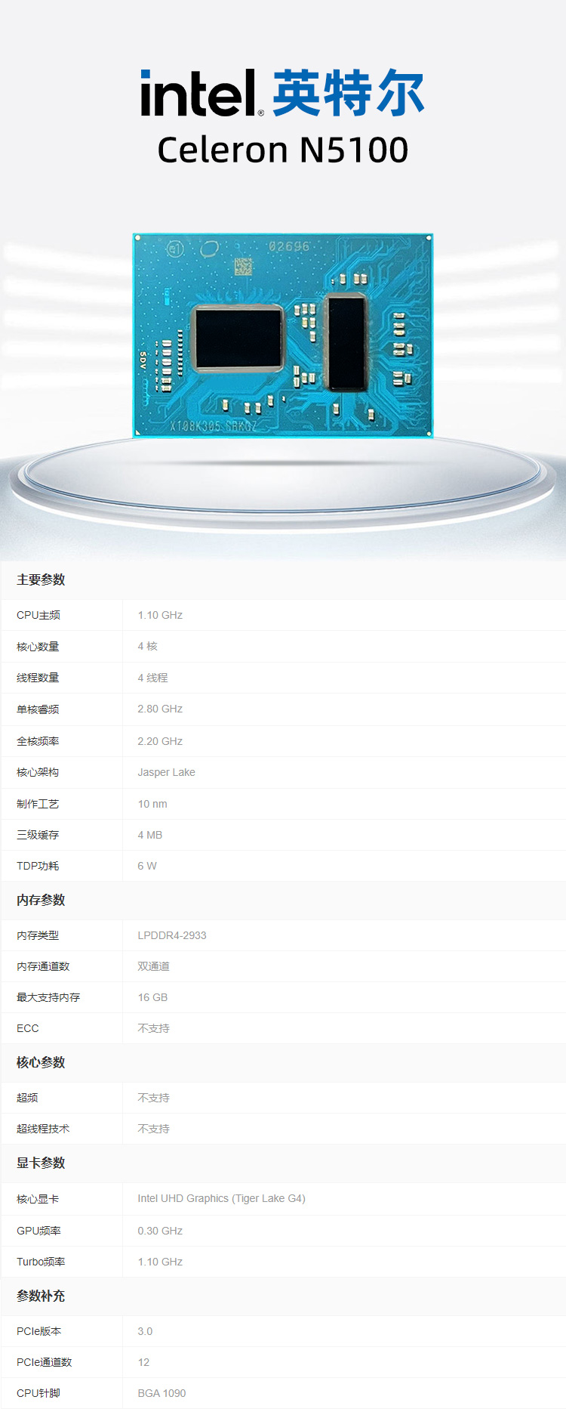
Task: Click the PCIe通道数 label
Action: [x=45, y=1362]
